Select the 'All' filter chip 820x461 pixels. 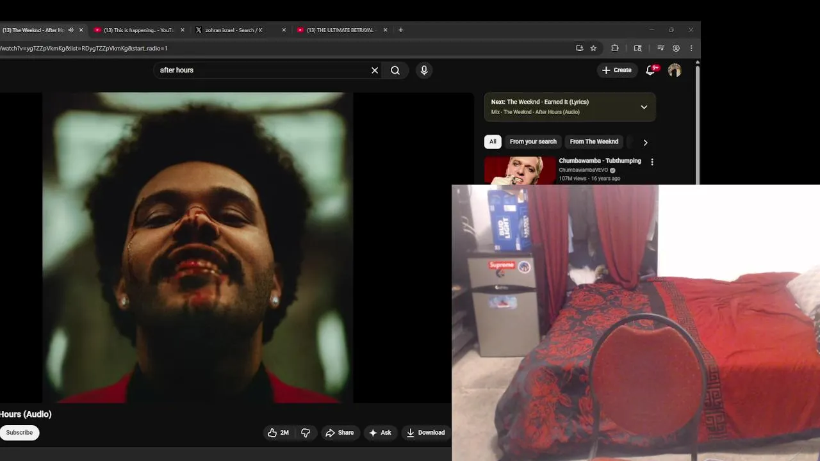(x=493, y=142)
